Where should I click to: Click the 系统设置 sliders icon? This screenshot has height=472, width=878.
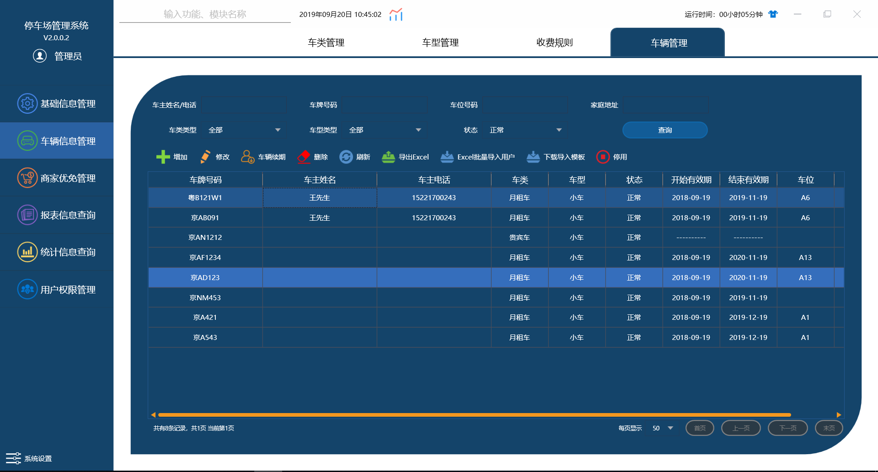(x=13, y=458)
